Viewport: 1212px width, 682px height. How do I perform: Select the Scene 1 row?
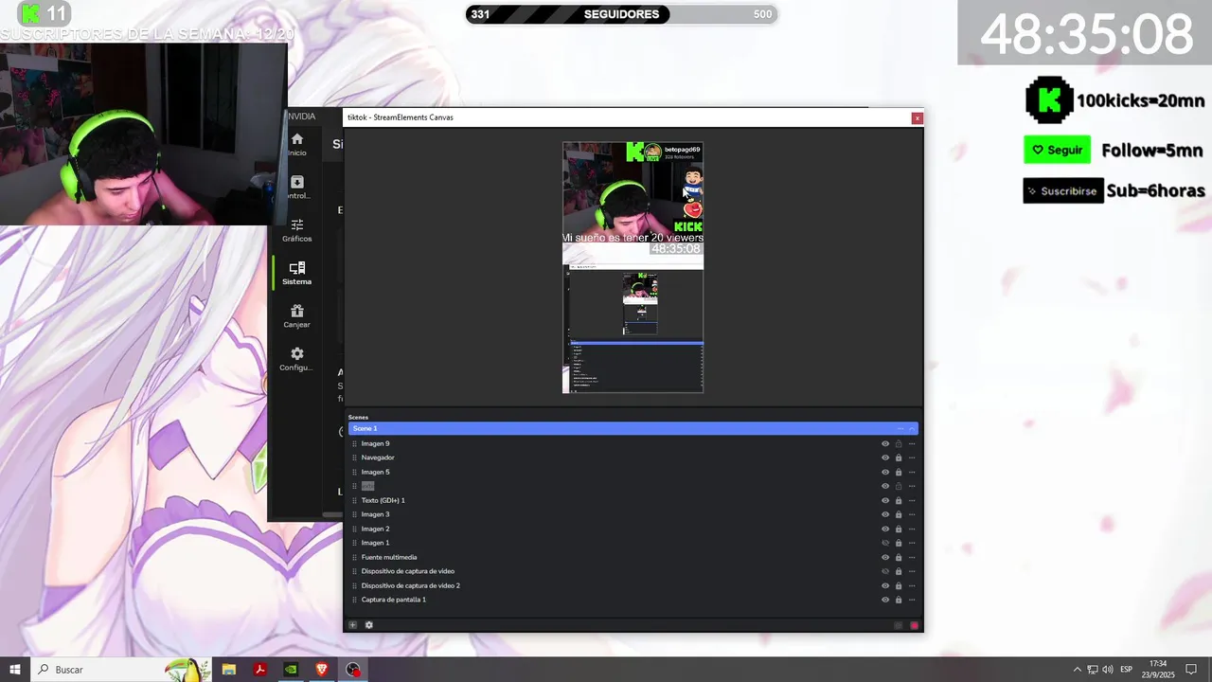[x=633, y=429]
